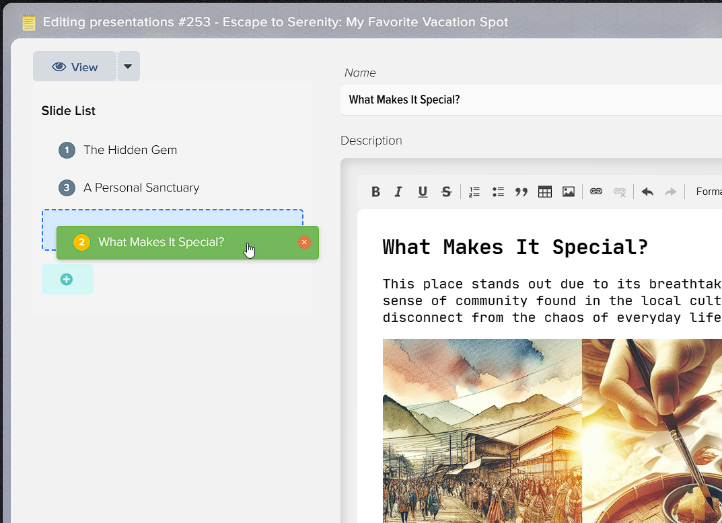Click the yellow slide number 2 badge

tap(81, 243)
